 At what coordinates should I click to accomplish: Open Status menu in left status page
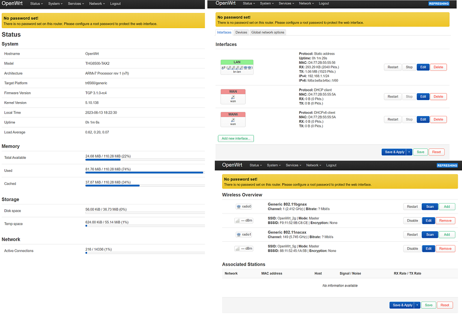[x=36, y=4]
